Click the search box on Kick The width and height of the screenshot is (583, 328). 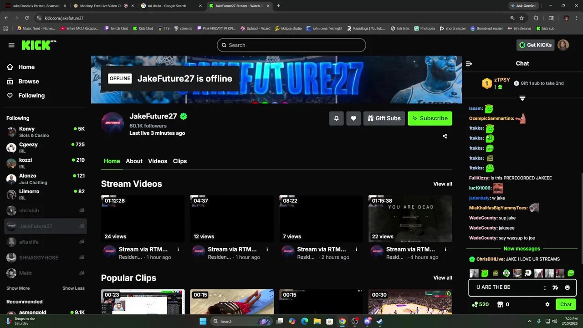coord(291,45)
